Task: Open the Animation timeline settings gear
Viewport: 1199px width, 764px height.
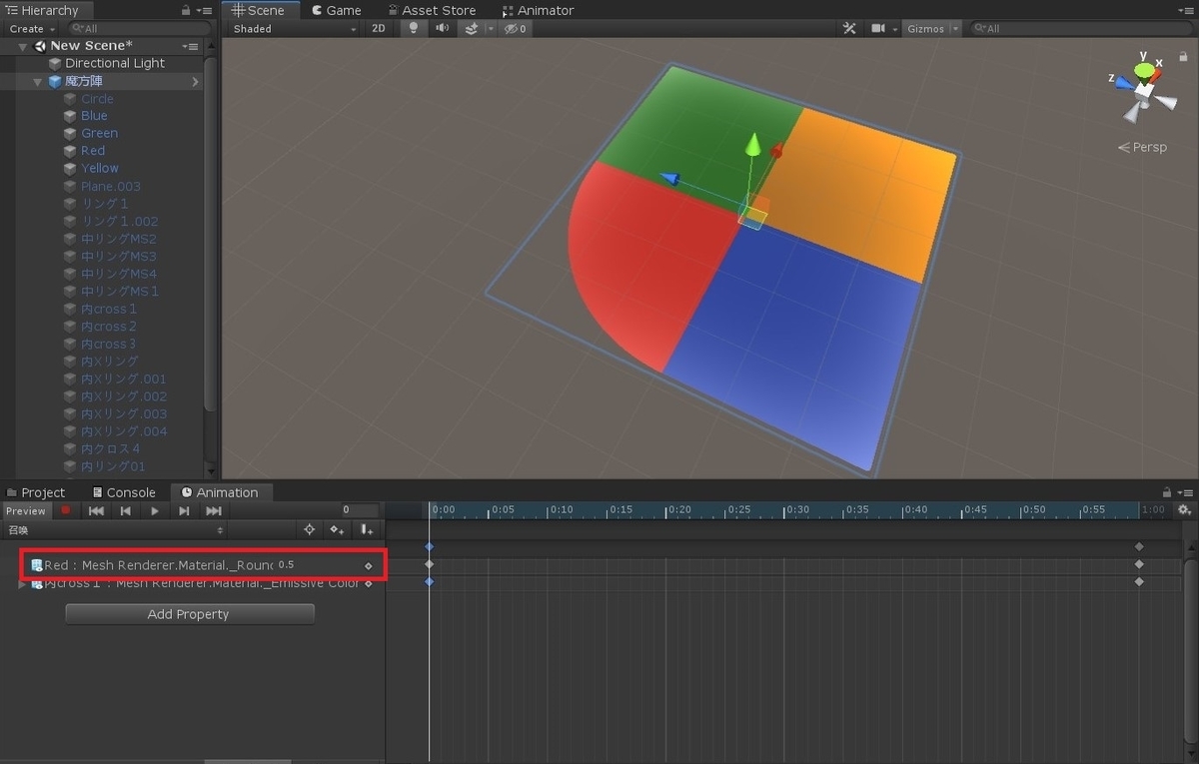Action: tap(1185, 509)
